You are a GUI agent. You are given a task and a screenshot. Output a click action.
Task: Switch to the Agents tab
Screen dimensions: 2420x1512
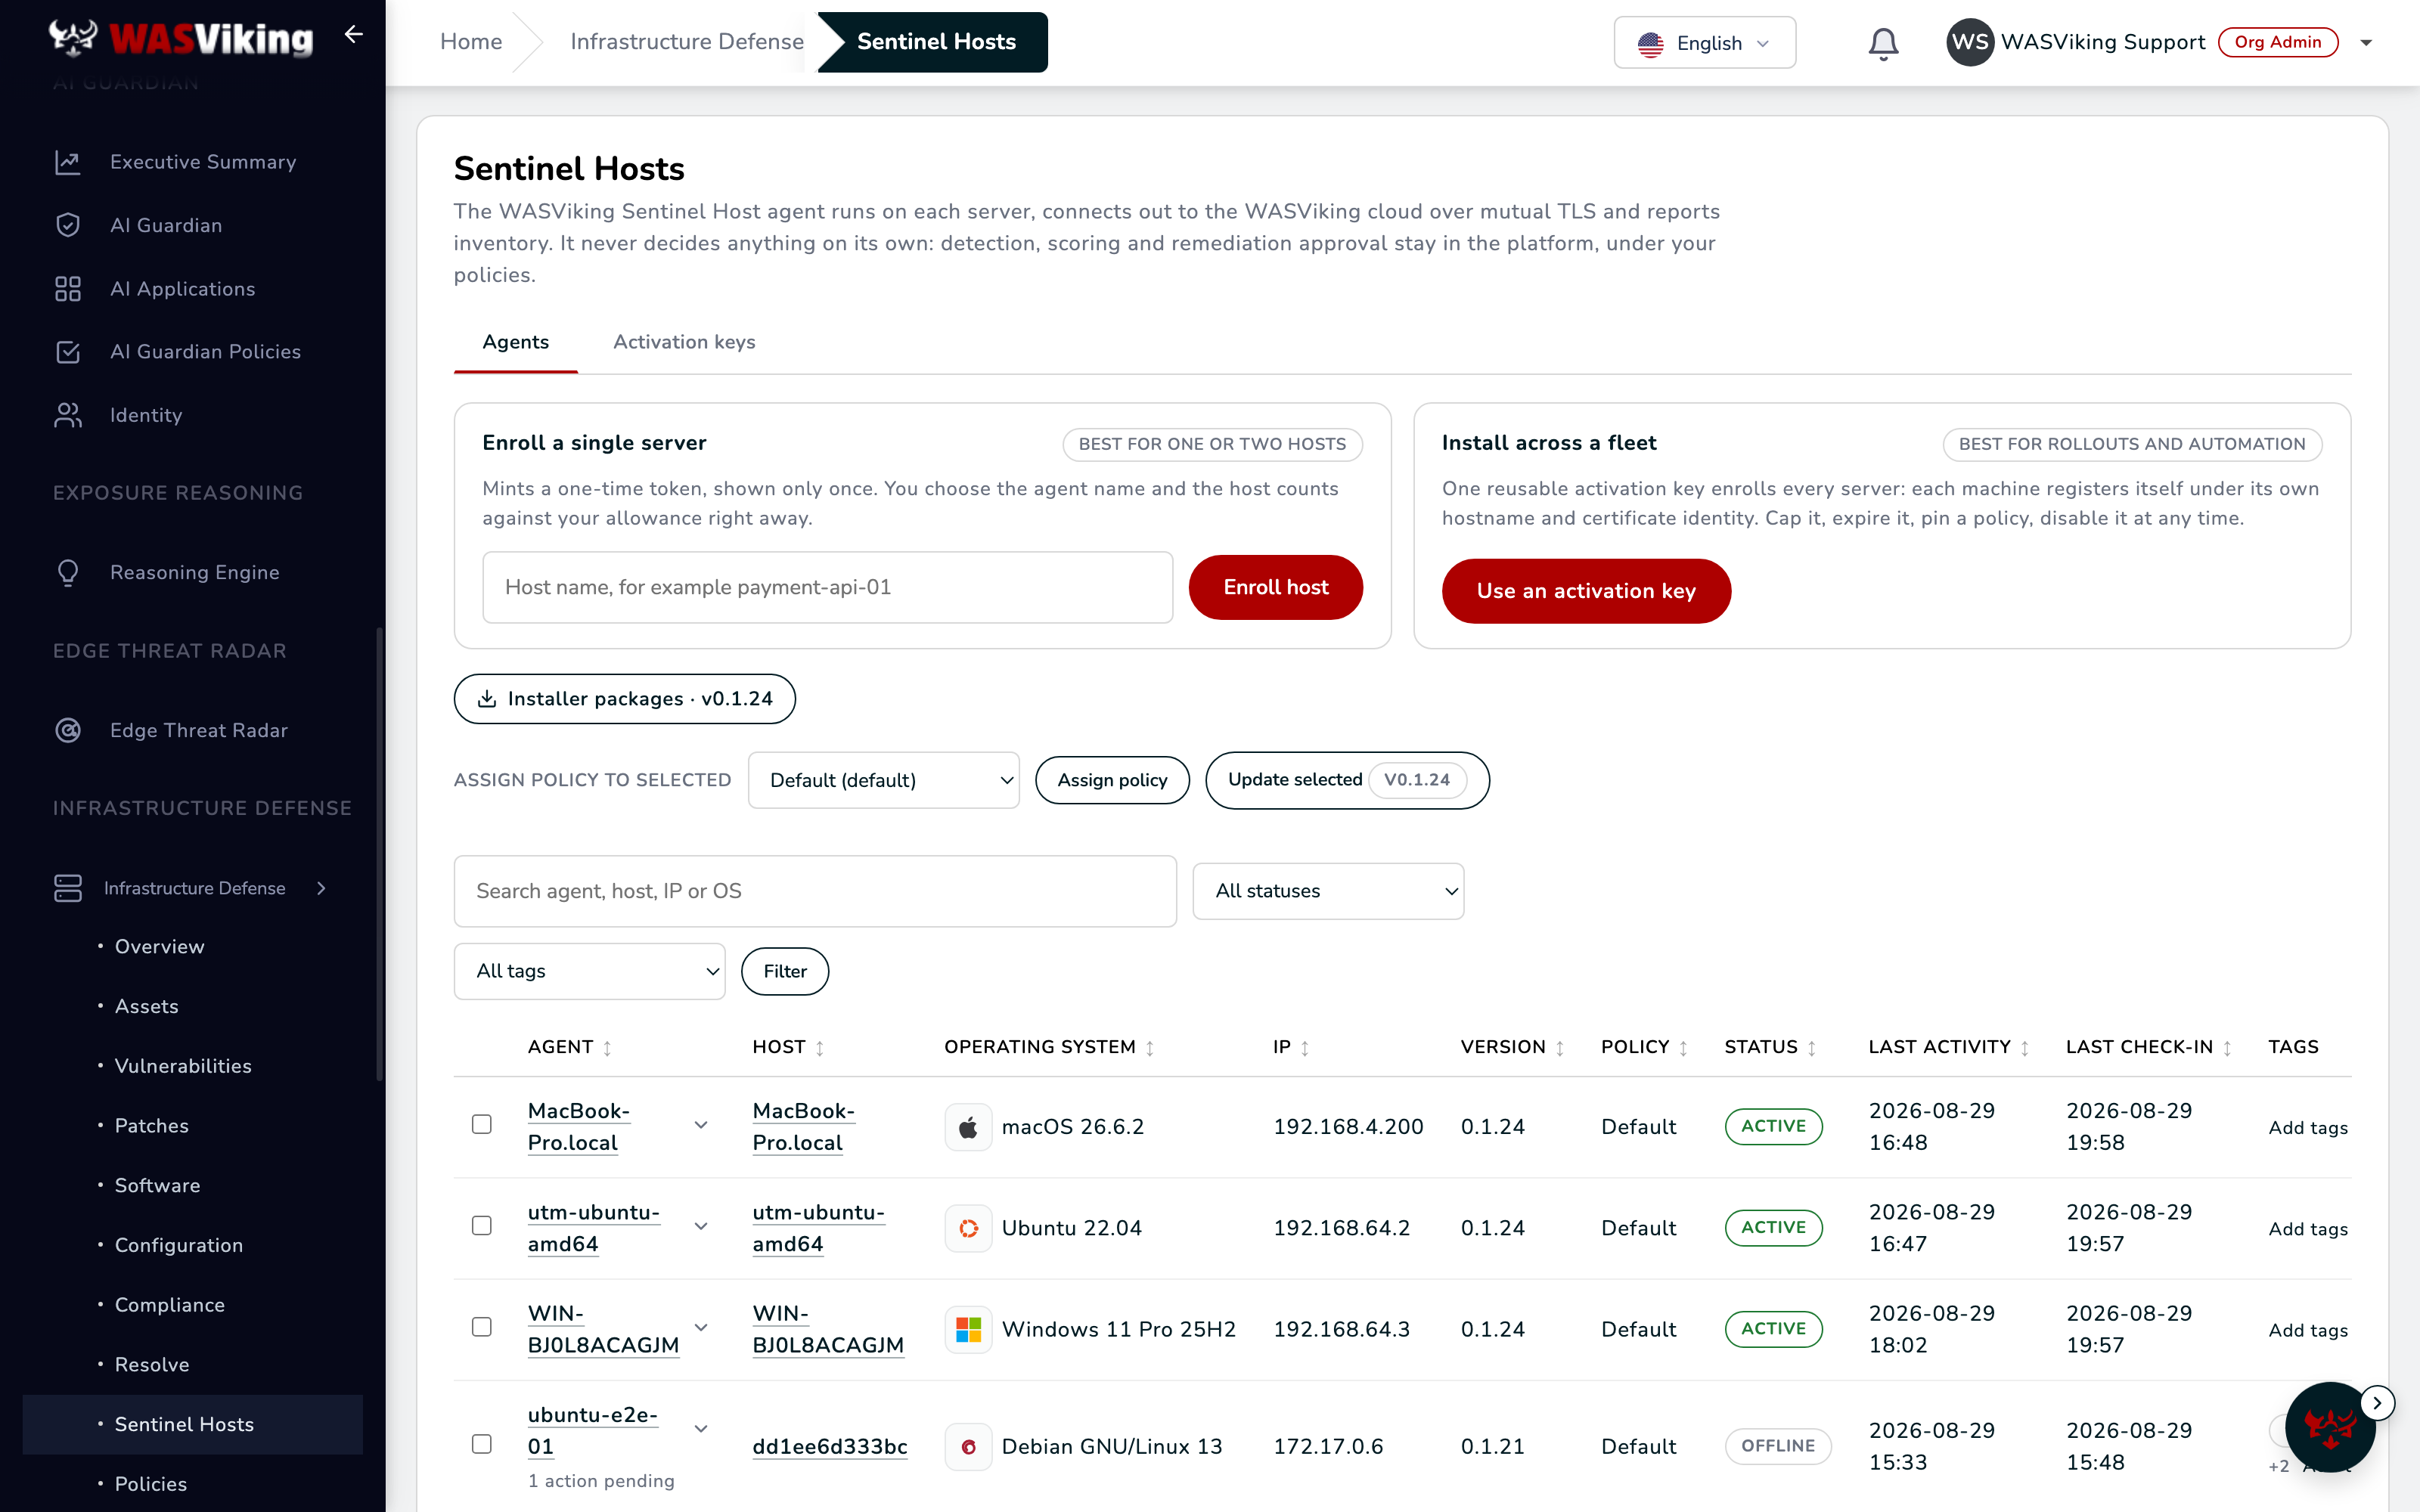click(x=515, y=342)
